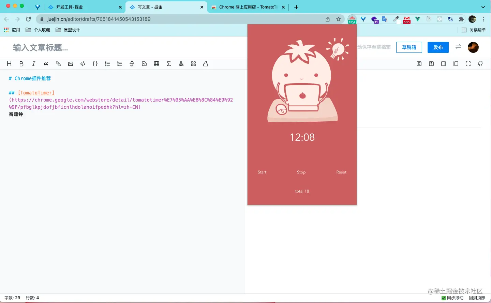This screenshot has height=303, width=491.
Task: Insert inline code with the </> icon
Action: tap(83, 64)
